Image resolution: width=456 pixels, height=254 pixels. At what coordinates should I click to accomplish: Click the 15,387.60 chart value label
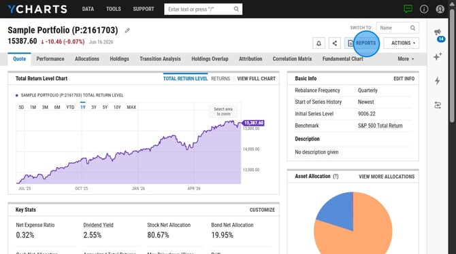(253, 123)
